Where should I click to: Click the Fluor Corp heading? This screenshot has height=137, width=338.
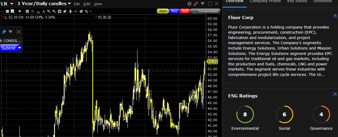tap(241, 17)
